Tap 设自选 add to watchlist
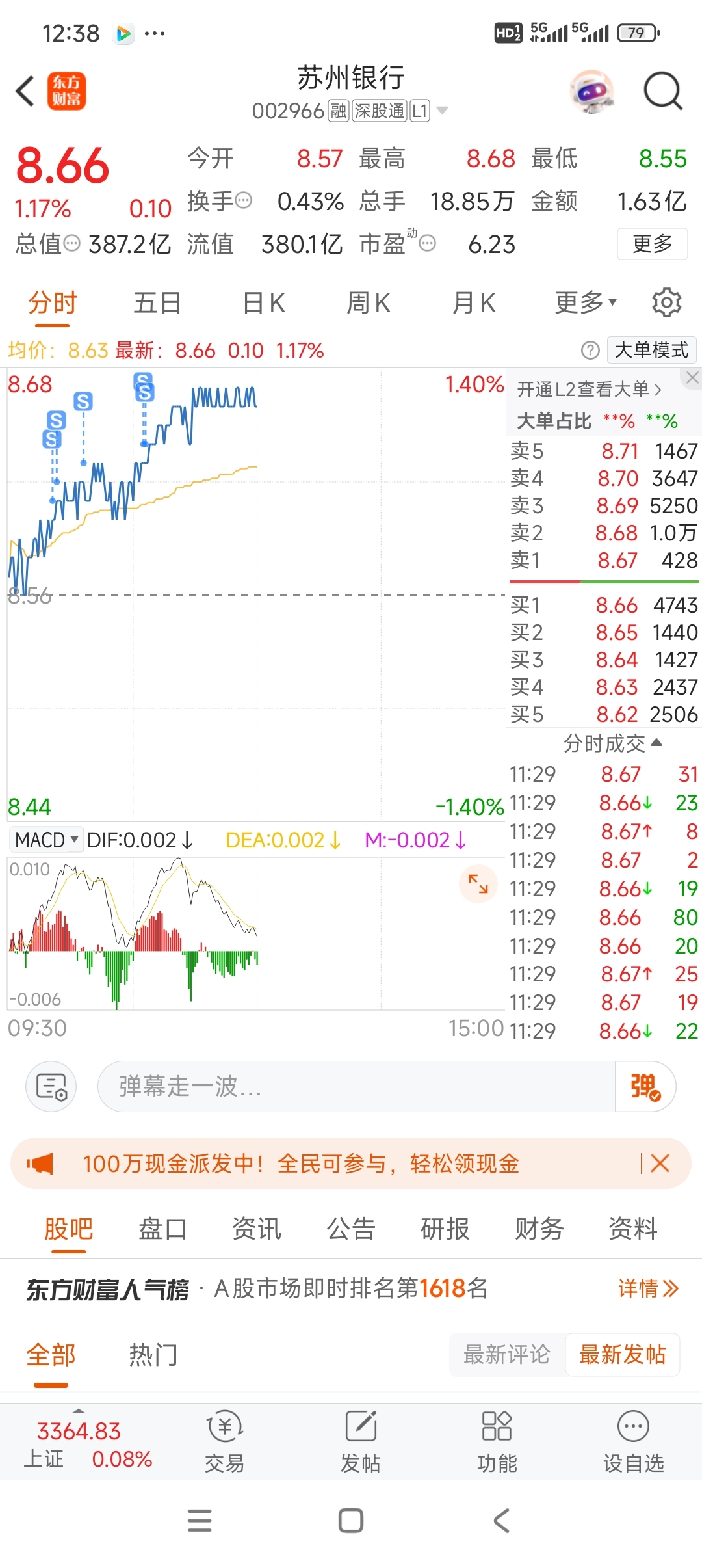The image size is (702, 1561). [634, 1441]
